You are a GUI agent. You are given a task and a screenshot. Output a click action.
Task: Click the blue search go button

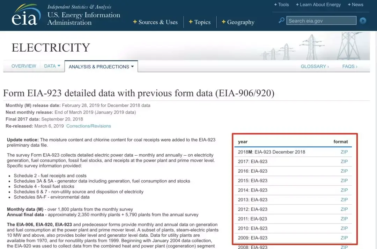pos(363,21)
